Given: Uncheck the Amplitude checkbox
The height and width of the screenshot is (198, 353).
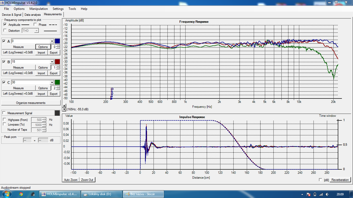Looking at the screenshot, I should (5, 24).
